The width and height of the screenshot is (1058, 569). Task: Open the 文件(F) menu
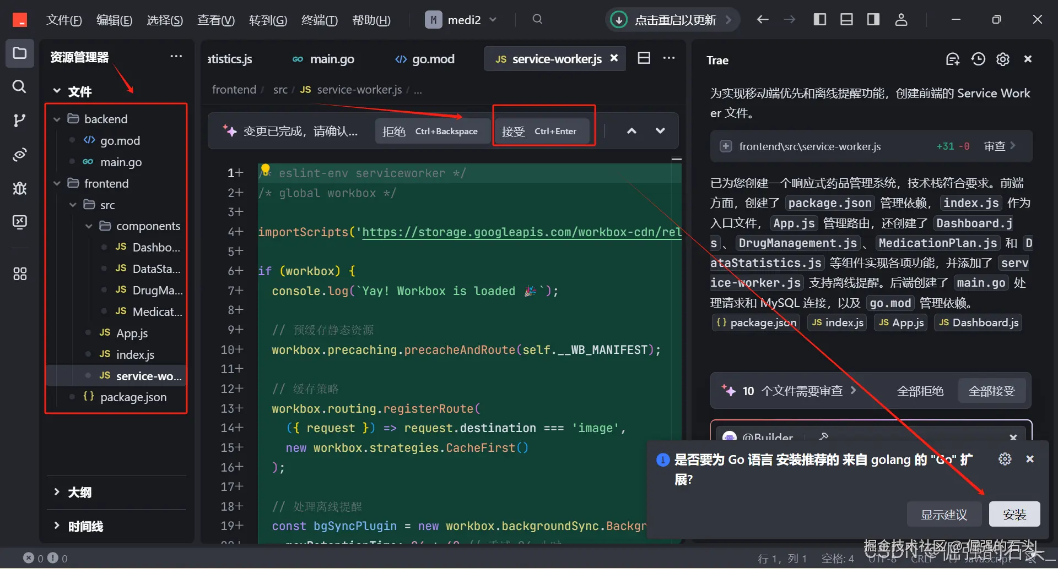tap(64, 20)
